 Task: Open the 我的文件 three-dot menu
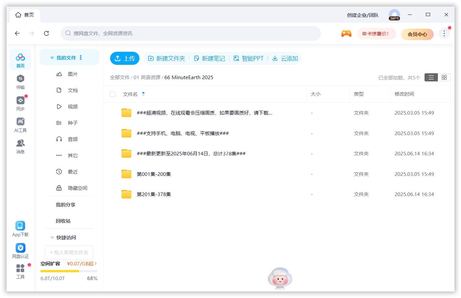point(80,58)
